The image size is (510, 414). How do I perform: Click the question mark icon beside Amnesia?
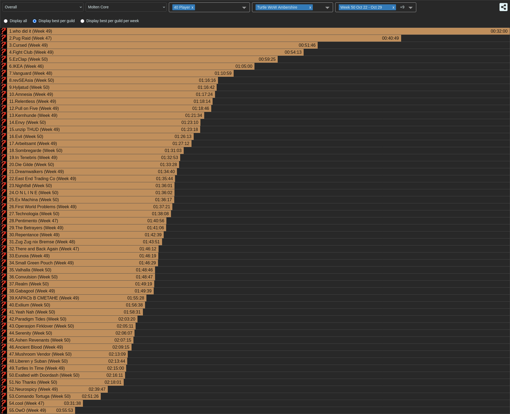[x=4, y=94]
